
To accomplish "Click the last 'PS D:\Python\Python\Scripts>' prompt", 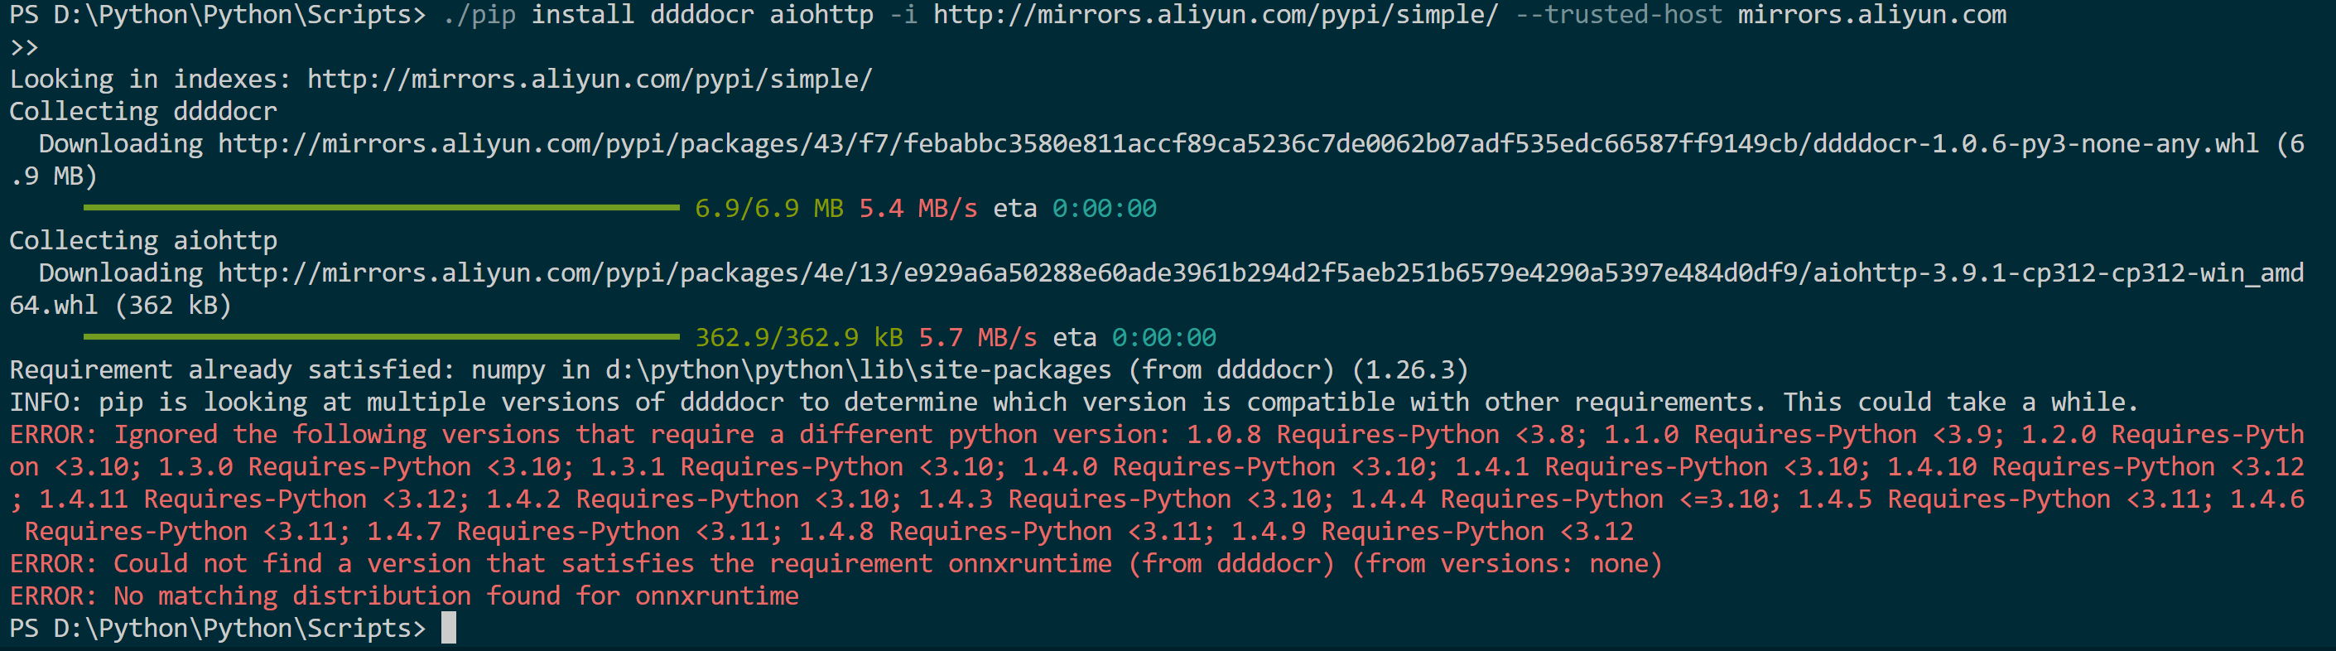I will pos(218,629).
